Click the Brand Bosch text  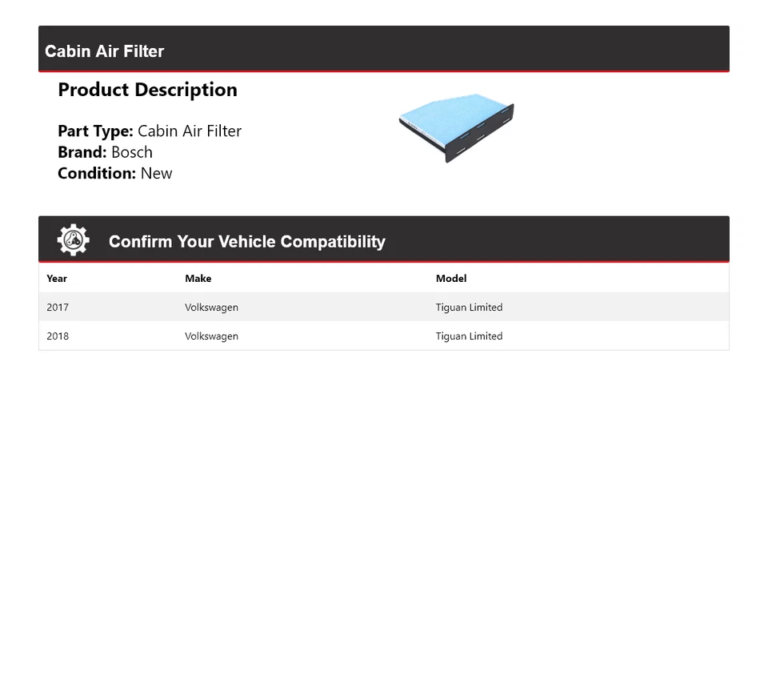(x=106, y=152)
